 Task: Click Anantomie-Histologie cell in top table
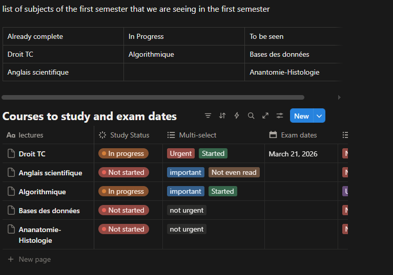coord(293,72)
